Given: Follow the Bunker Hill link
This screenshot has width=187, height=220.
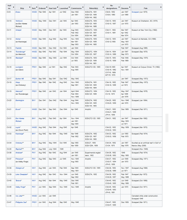Looking at the screenshot, I should [20, 79].
